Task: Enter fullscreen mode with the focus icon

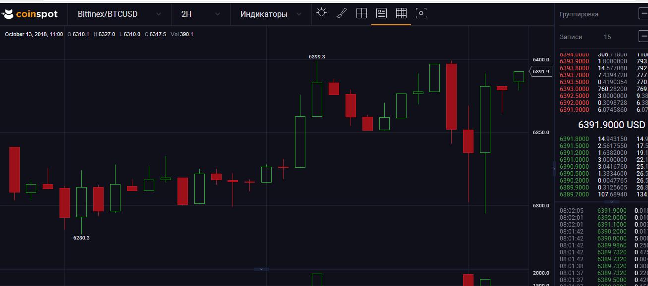Action: [421, 13]
